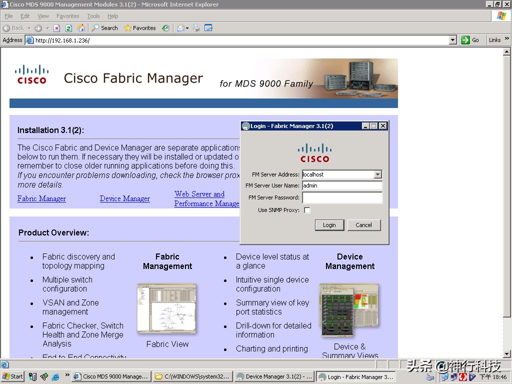
Task: Open the Tools menu
Action: (x=93, y=16)
